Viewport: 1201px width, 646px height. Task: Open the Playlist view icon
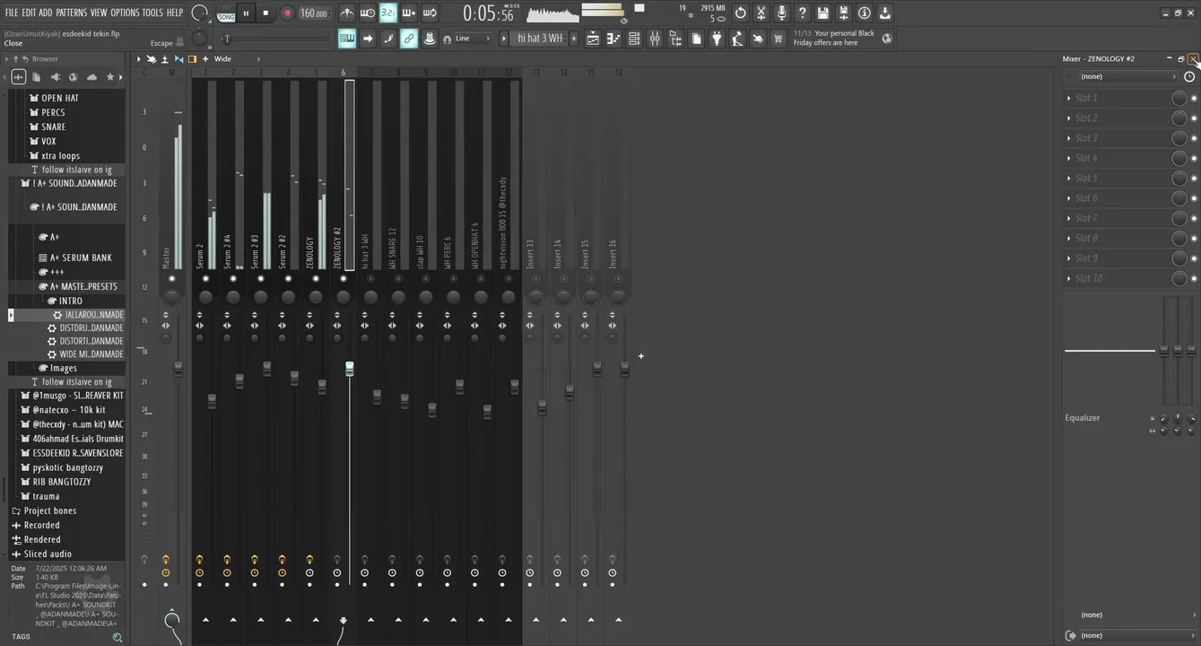(593, 39)
